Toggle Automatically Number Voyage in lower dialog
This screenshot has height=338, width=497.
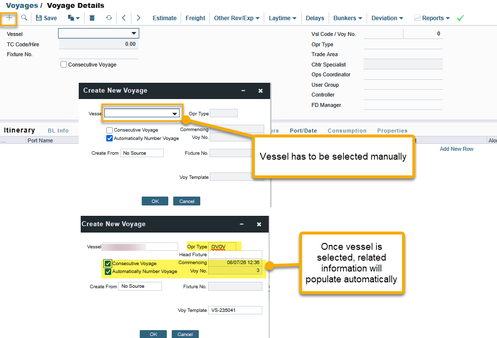coord(108,271)
